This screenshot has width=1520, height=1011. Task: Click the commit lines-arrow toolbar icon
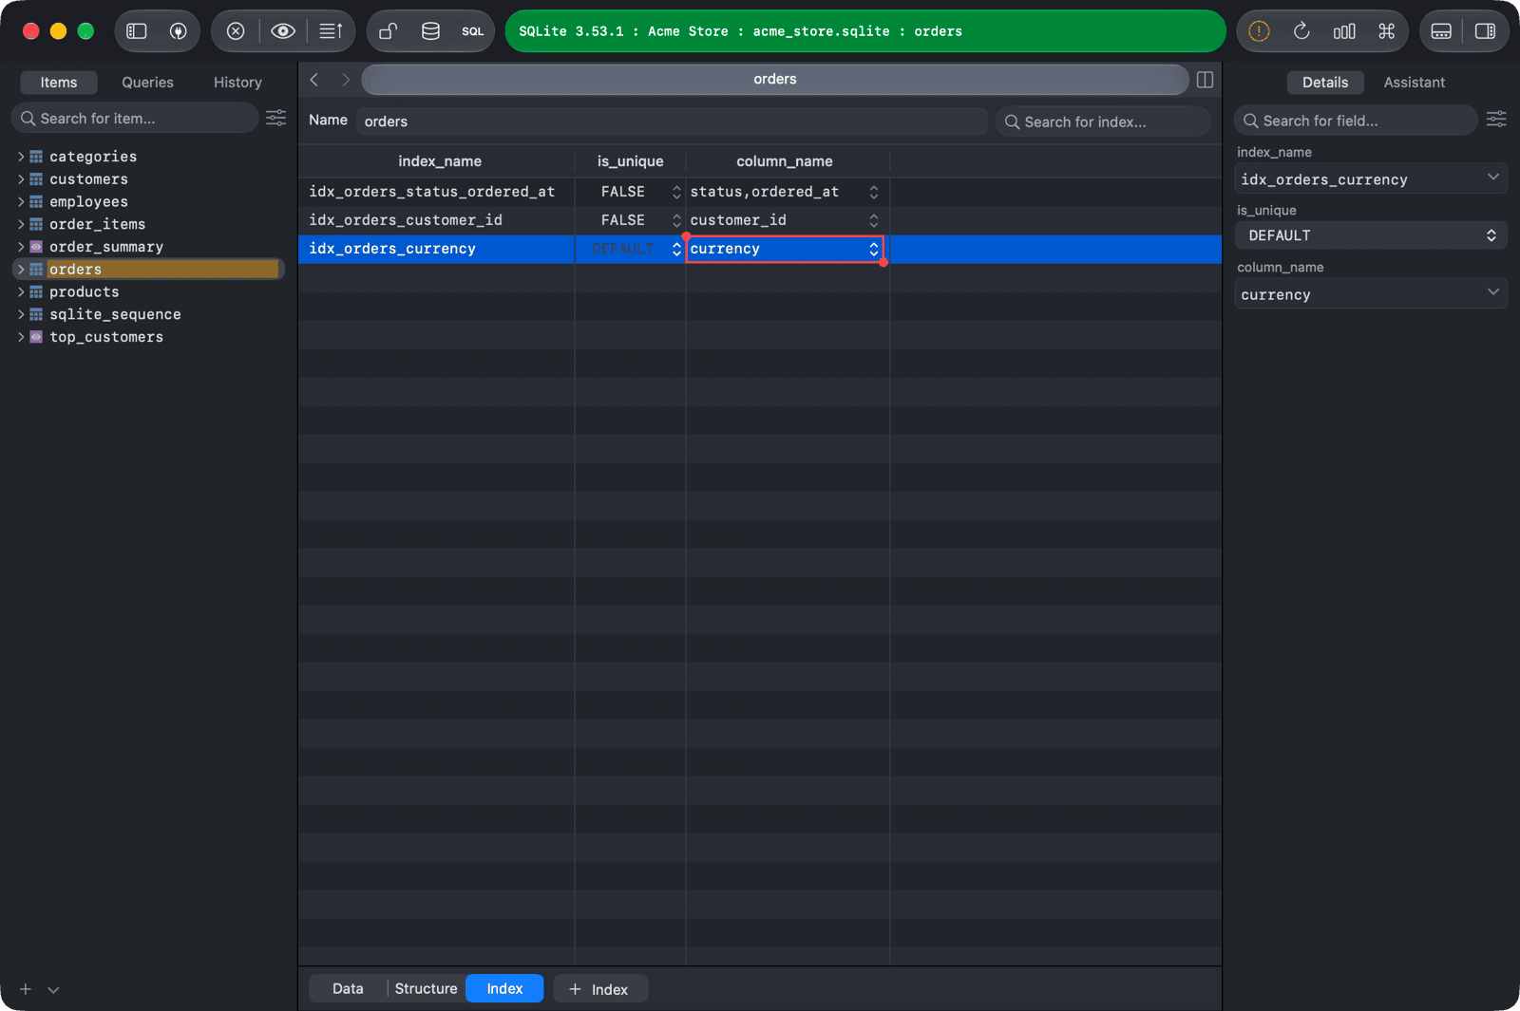pyautogui.click(x=331, y=31)
